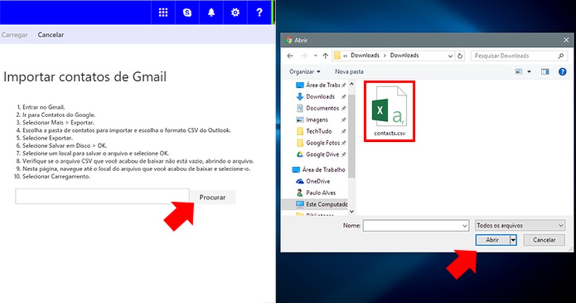Click Cancelar in the Outlook import bar
Viewport: 576px width, 303px height.
click(51, 35)
